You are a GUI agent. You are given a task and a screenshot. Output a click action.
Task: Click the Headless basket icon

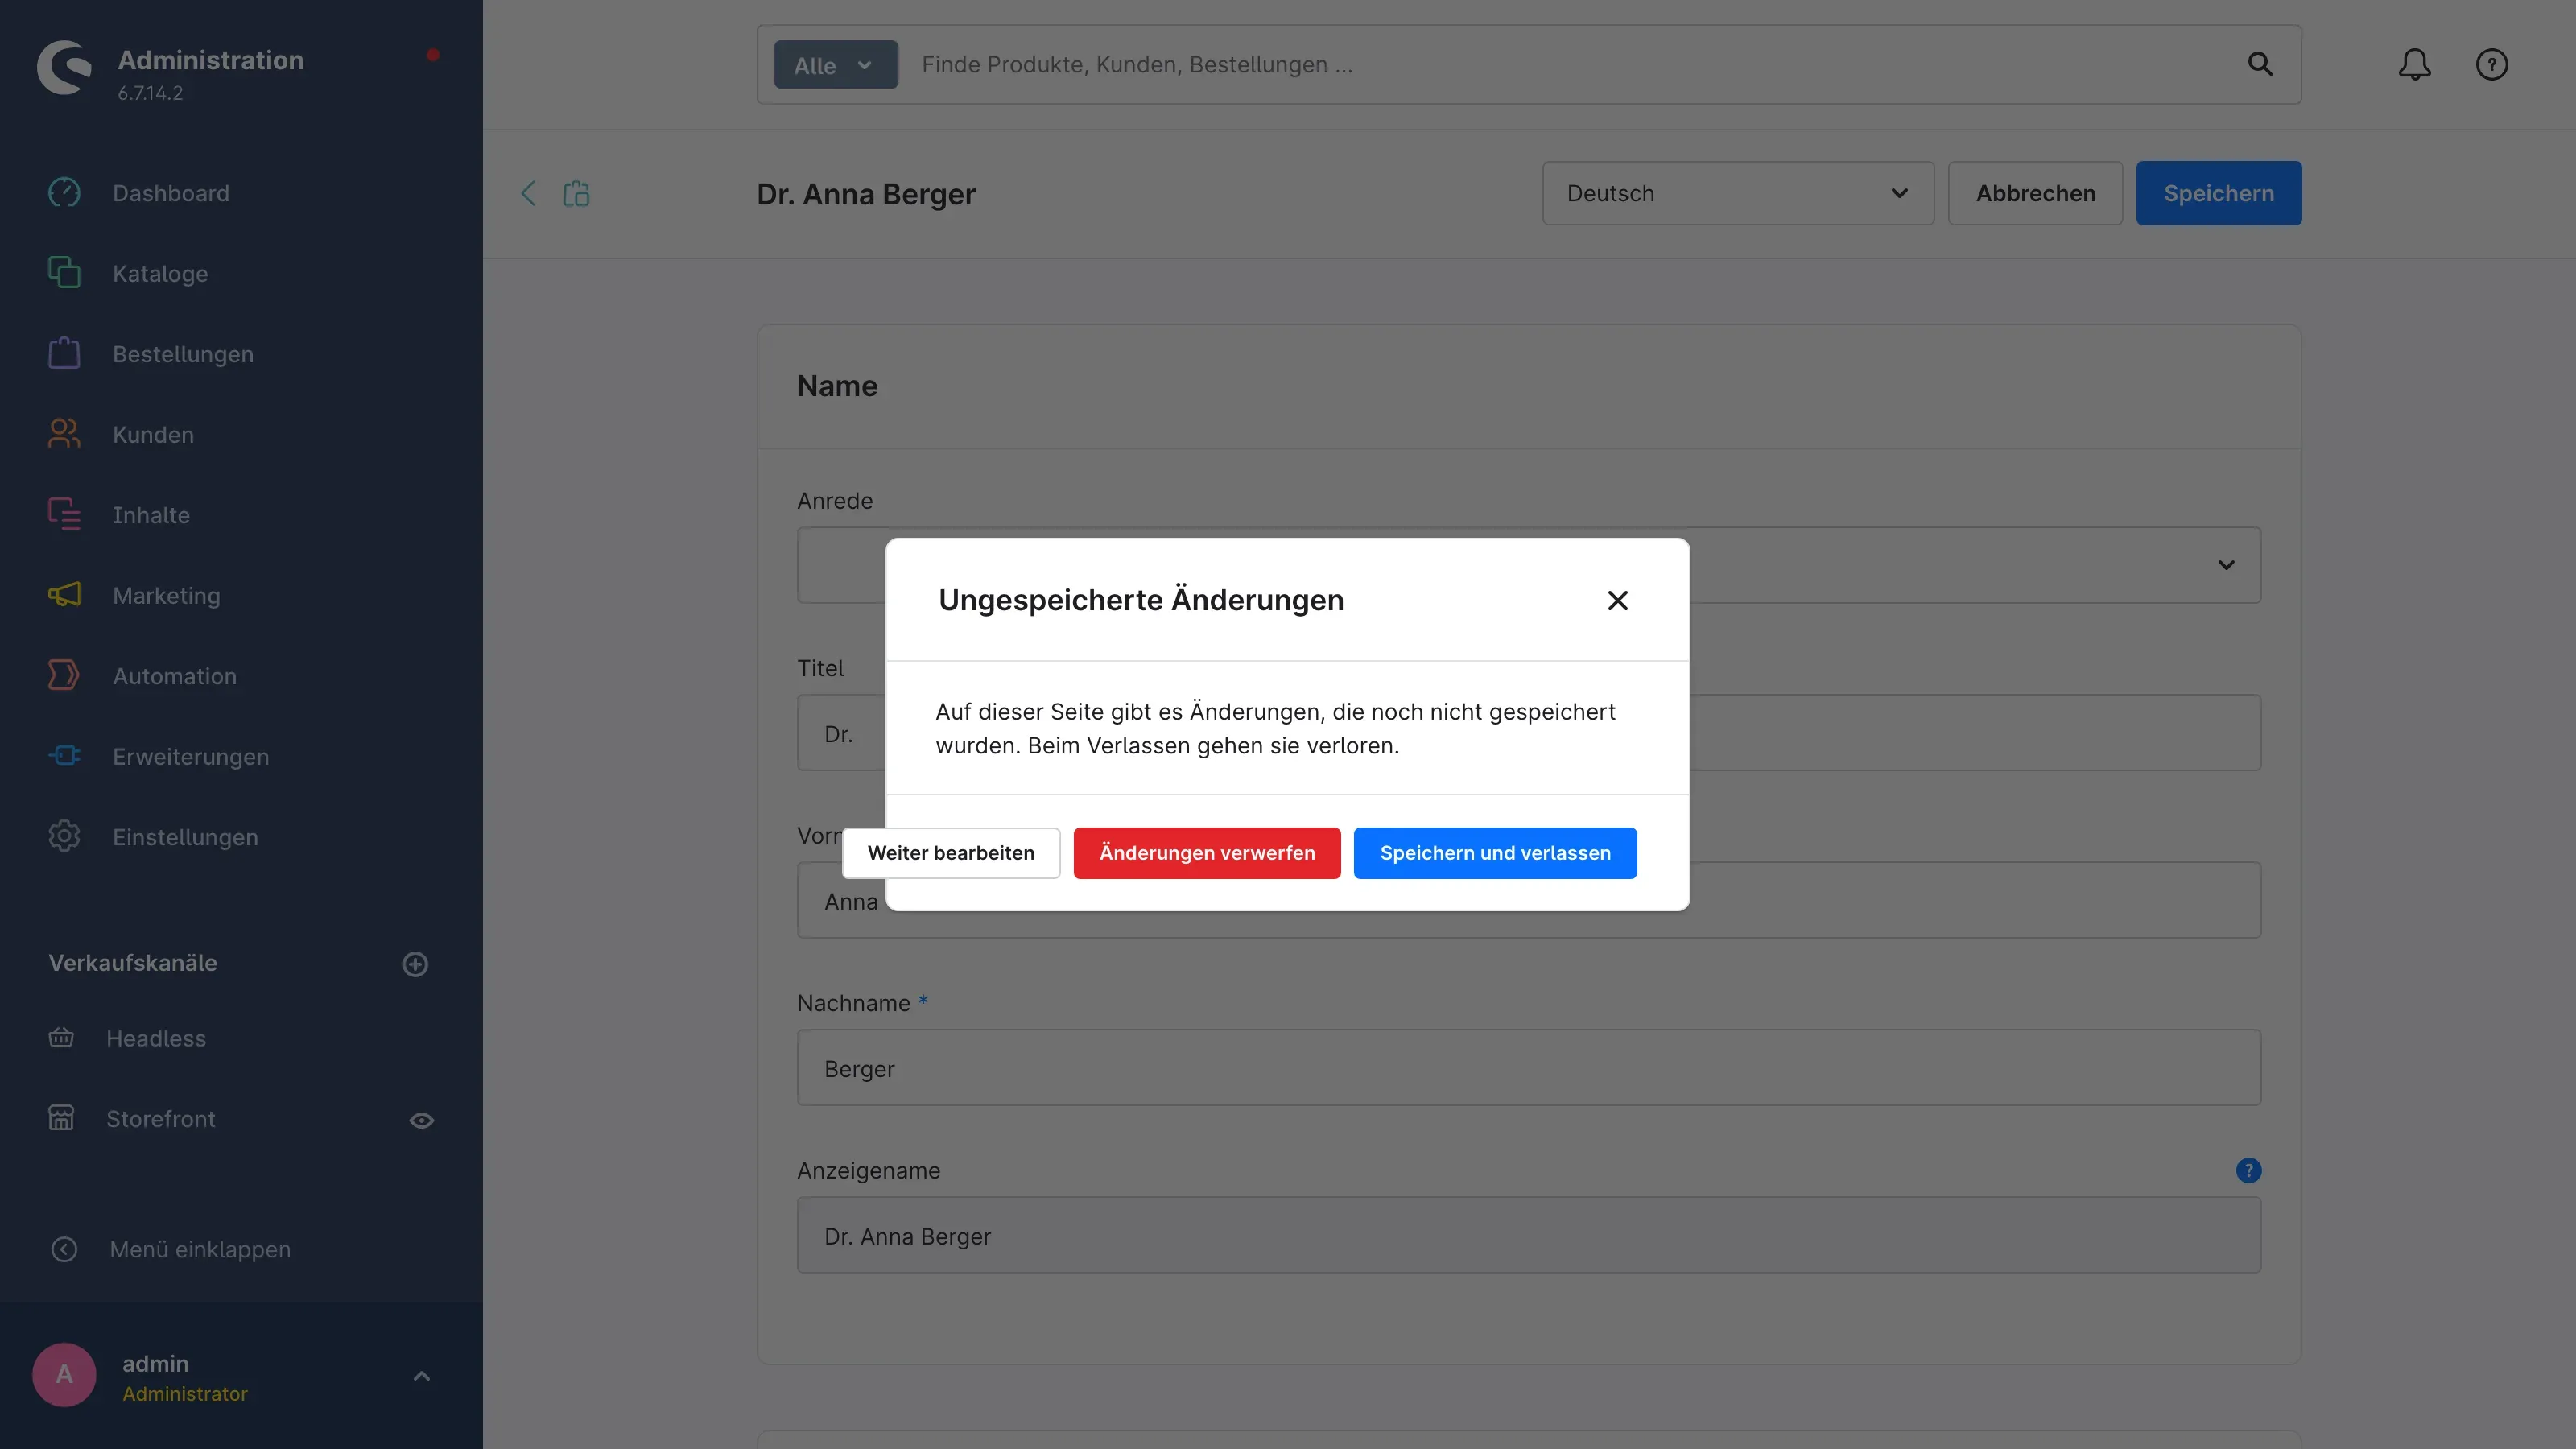[x=61, y=1038]
